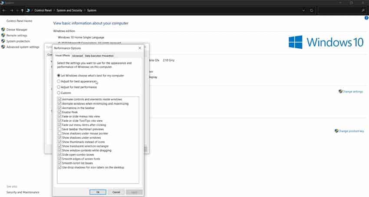The height and width of the screenshot is (197, 369).
Task: Select Let Windows choose what's best option
Action: tap(59, 76)
